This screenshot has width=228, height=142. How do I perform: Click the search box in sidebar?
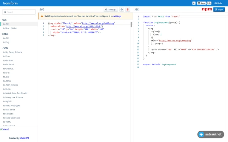tap(19, 12)
